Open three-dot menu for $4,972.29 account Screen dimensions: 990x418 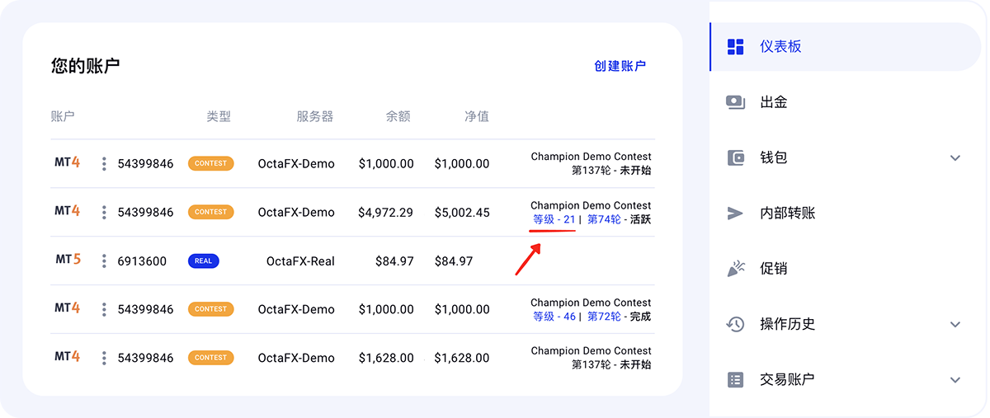coord(104,213)
